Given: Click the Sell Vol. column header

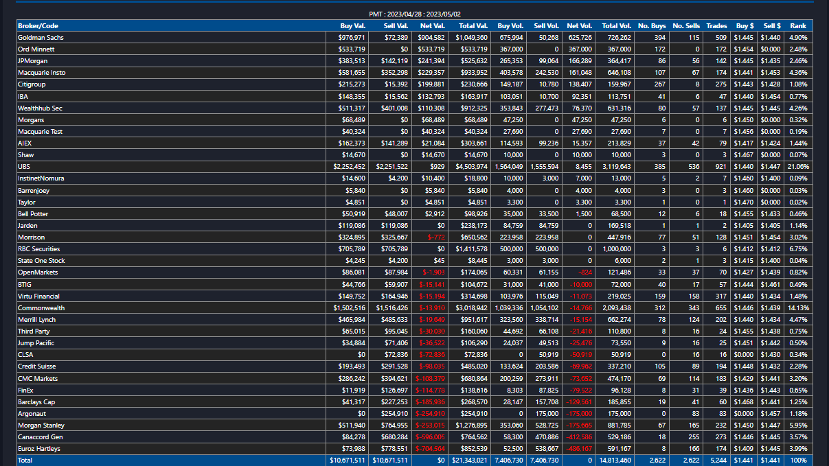Looking at the screenshot, I should click(x=546, y=25).
